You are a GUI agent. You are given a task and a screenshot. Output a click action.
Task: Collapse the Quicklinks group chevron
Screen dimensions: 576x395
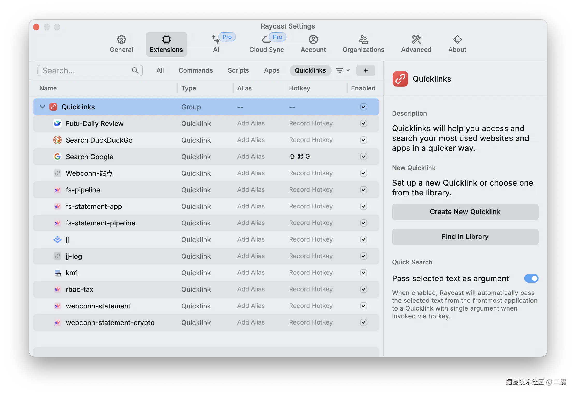42,107
